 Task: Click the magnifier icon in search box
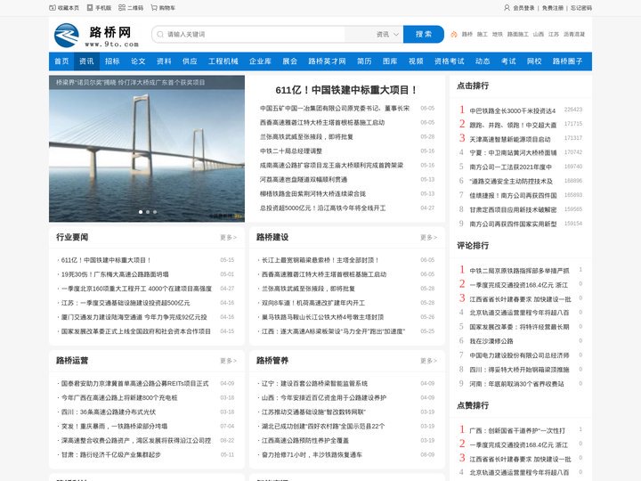click(x=160, y=35)
